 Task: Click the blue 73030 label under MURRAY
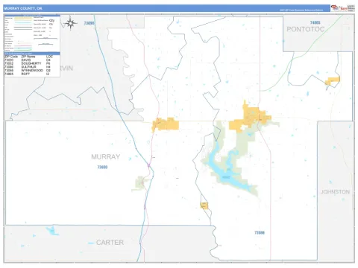[102, 167]
